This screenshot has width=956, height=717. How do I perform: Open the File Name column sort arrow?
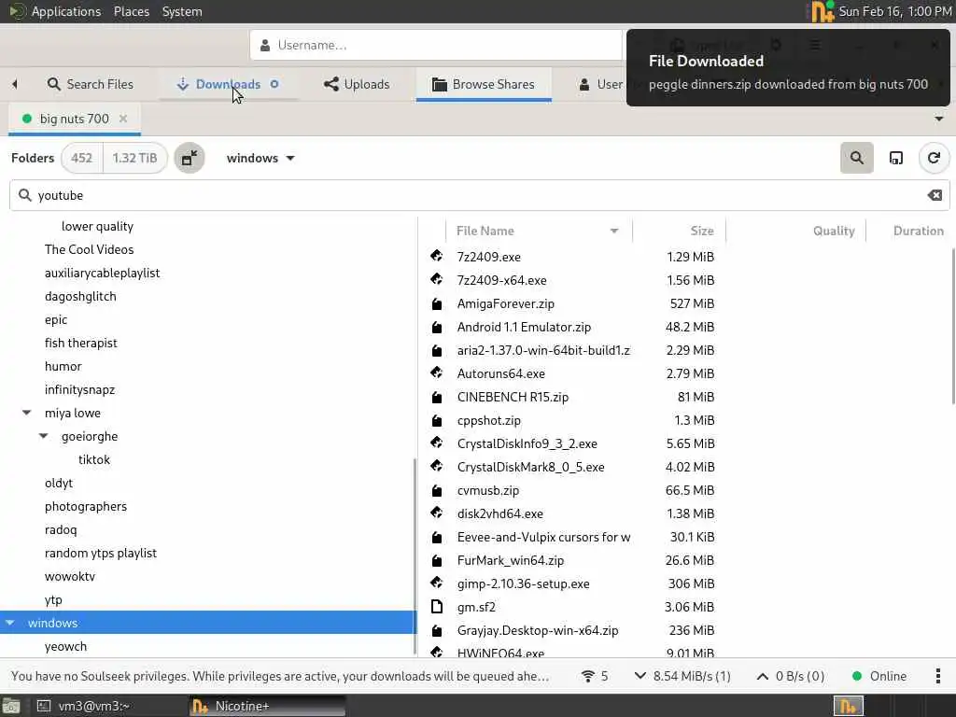point(614,231)
